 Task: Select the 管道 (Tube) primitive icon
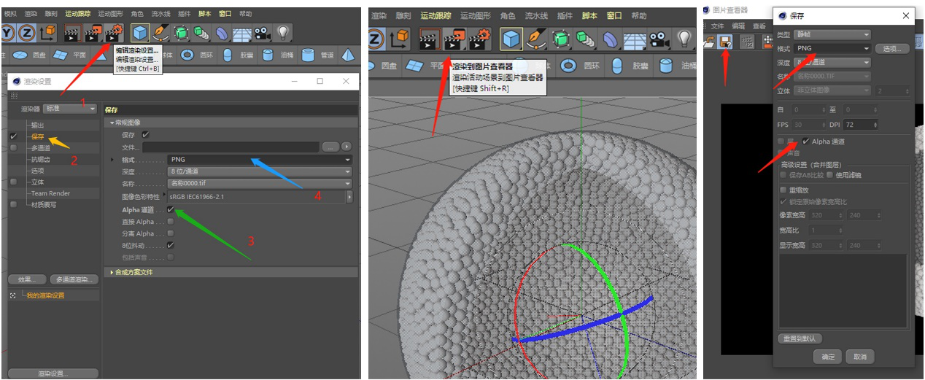(x=308, y=55)
